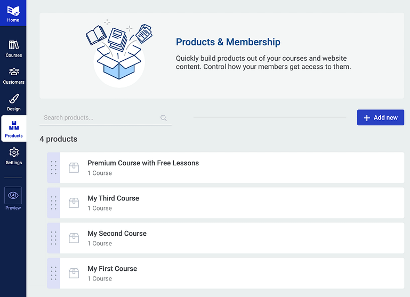The image size is (410, 297).
Task: Click the box icon beside My First Course
Action: (74, 273)
